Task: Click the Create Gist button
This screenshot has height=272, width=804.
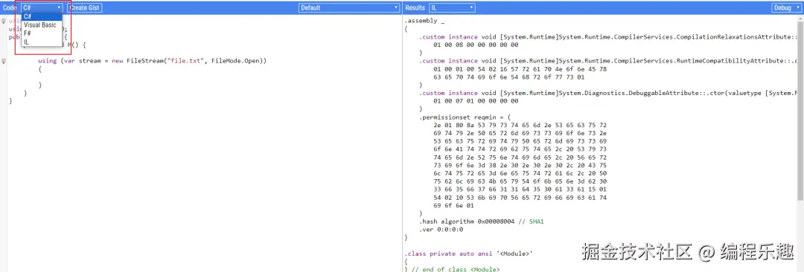Action: (85, 7)
